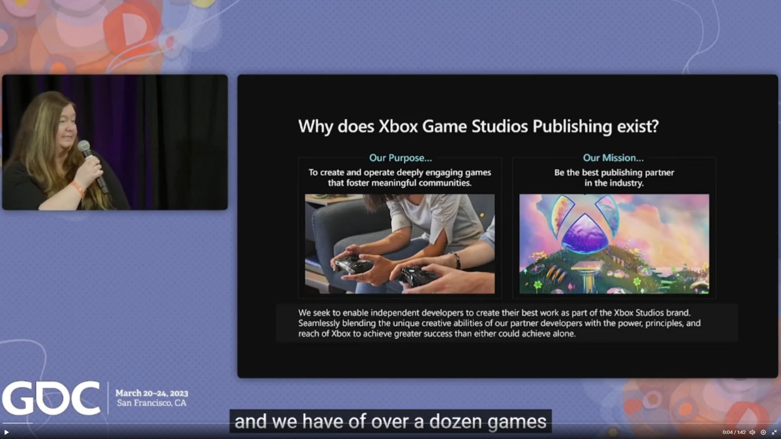Image resolution: width=781 pixels, height=439 pixels.
Task: Click the GDC logo
Action: pyautogui.click(x=51, y=398)
